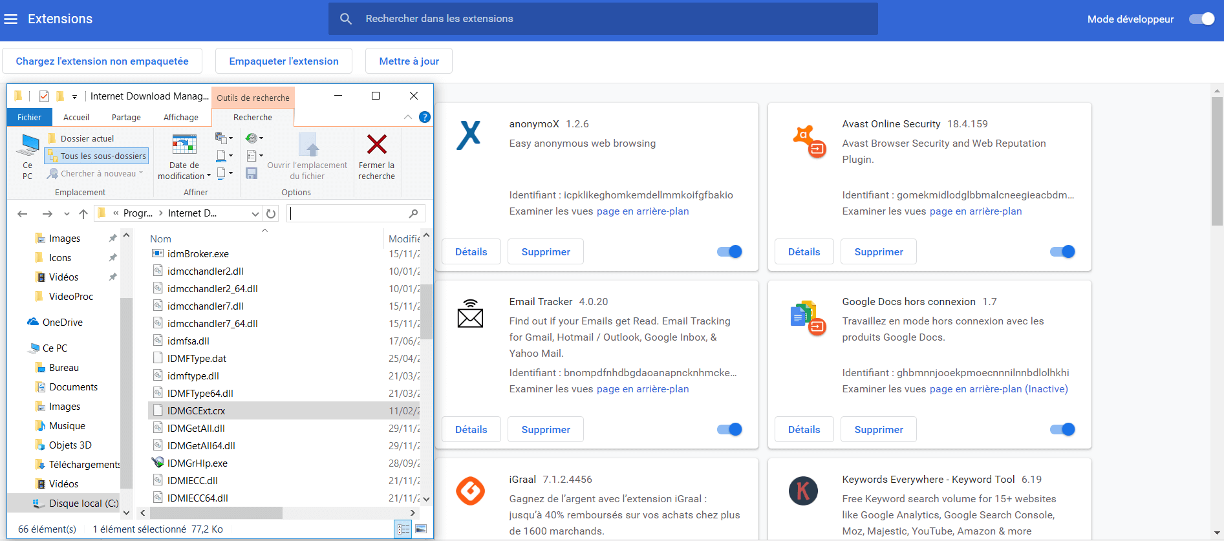Click Google Docs hors connexion logo
This screenshot has width=1224, height=541.
tap(808, 318)
